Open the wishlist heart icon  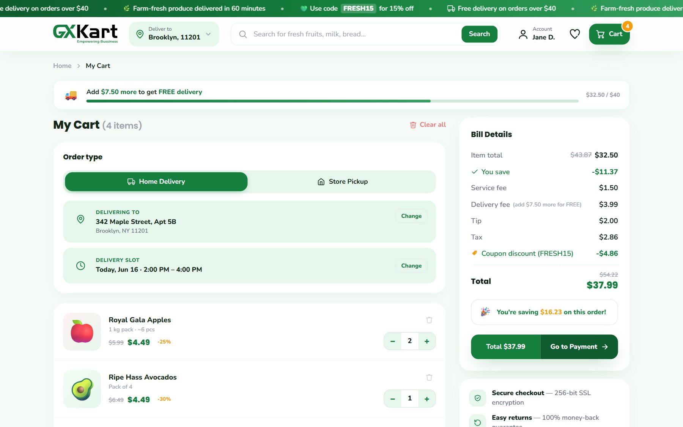pyautogui.click(x=574, y=34)
